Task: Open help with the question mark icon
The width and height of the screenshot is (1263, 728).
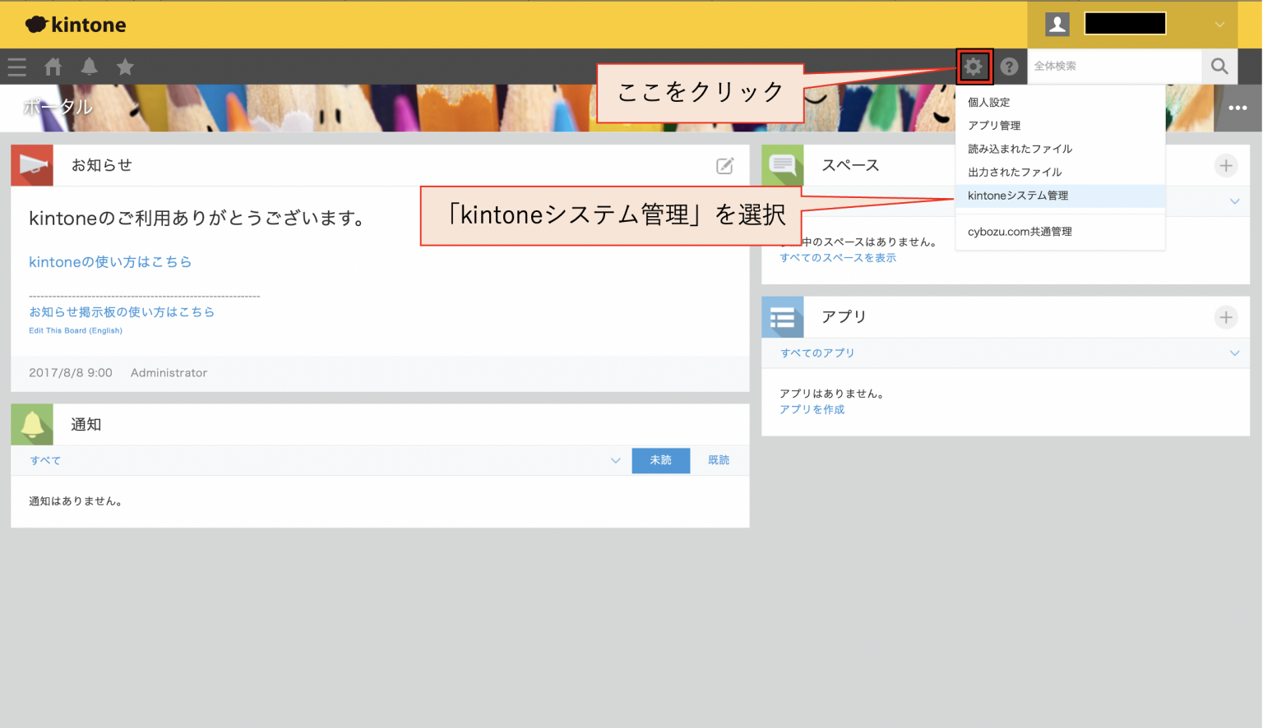Action: tap(1009, 67)
